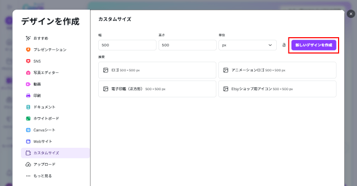Click the 印刷 printer icon
This screenshot has height=186, width=357.
(x=28, y=95)
